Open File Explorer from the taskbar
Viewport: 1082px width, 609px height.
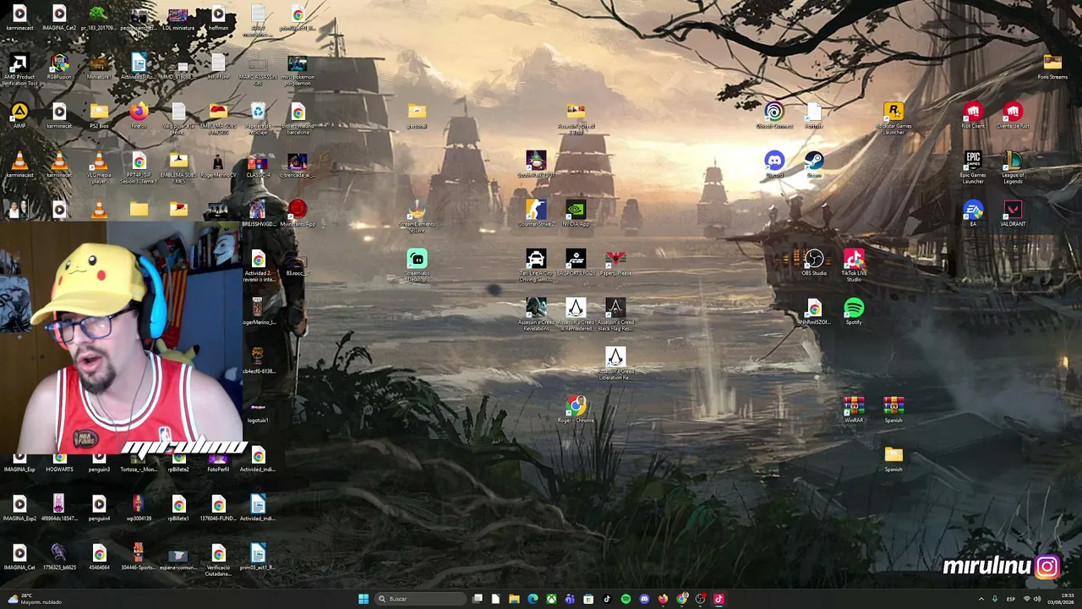point(514,599)
